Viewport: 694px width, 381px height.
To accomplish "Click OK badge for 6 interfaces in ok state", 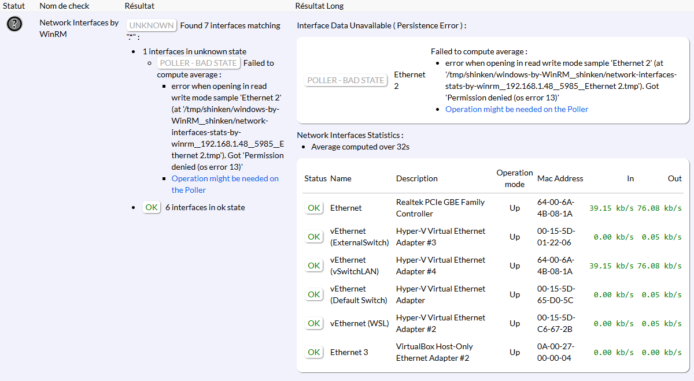I will pyautogui.click(x=152, y=207).
